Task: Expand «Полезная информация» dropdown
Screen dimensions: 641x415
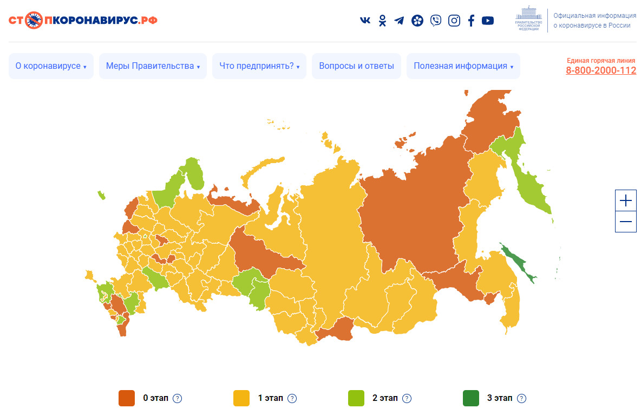Action: pyautogui.click(x=463, y=66)
